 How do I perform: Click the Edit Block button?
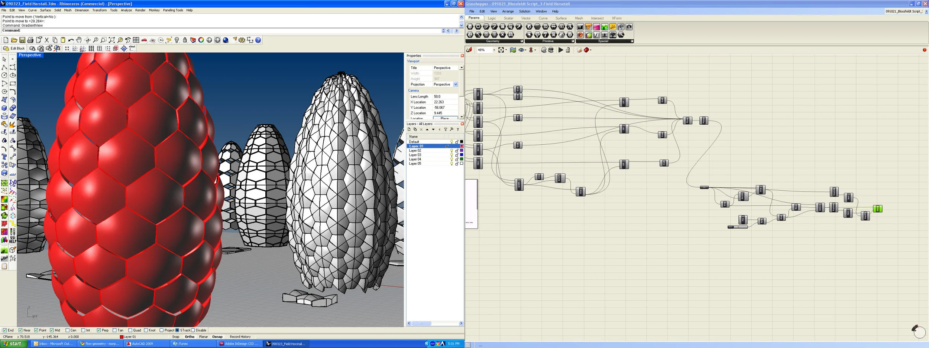[x=14, y=49]
